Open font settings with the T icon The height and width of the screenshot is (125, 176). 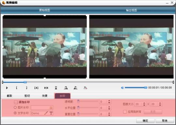click(x=51, y=113)
